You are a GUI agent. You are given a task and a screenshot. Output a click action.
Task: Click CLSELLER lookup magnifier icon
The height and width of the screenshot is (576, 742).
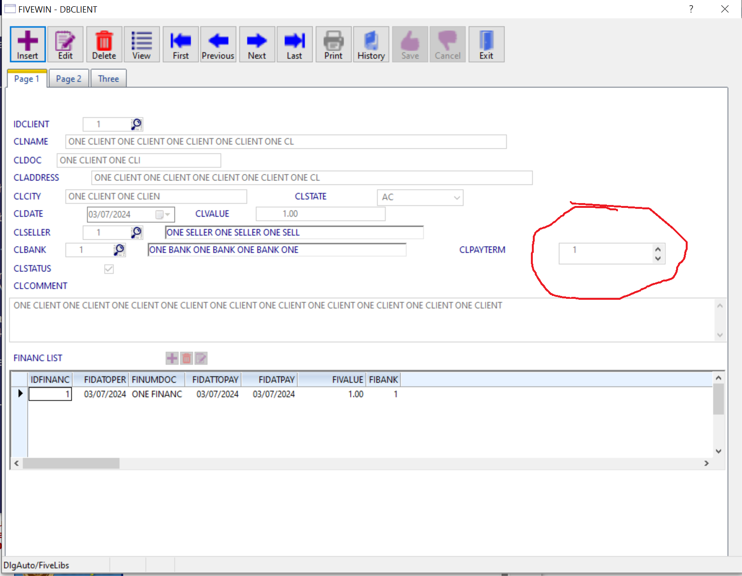tap(137, 233)
